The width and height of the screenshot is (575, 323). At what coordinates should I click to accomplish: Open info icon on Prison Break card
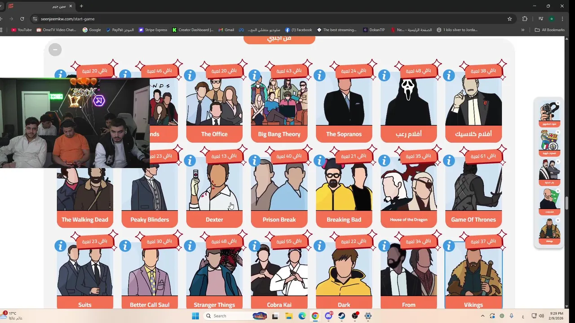(255, 161)
